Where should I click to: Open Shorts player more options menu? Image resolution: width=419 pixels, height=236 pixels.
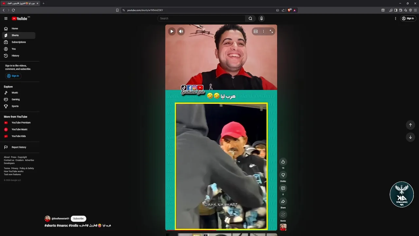click(x=264, y=31)
